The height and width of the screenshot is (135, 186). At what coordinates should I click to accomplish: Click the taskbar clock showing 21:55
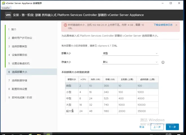[169, 134]
